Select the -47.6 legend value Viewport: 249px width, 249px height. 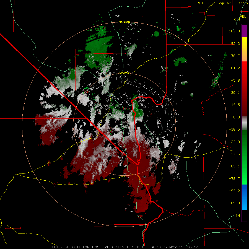(x=234, y=154)
